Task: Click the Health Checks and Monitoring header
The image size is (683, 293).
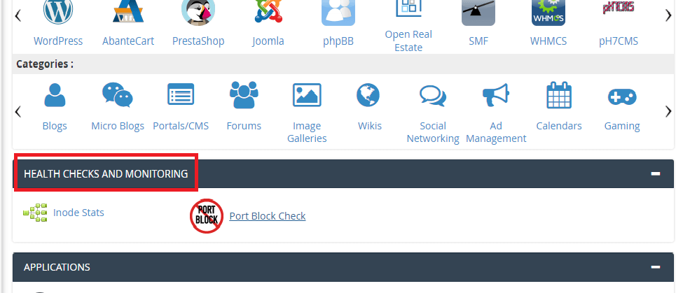Action: (x=106, y=174)
